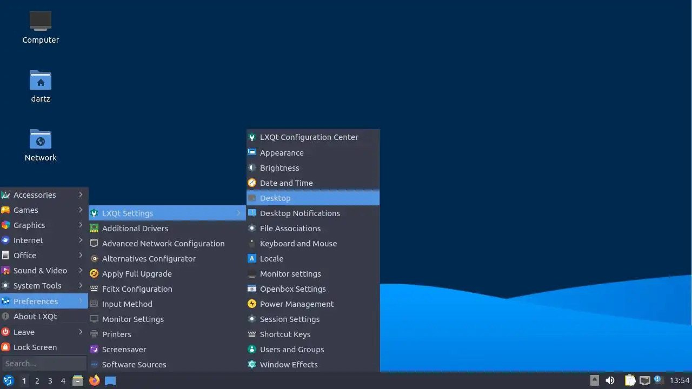
Task: Open Monitor settings above Openbox Settings
Action: pos(313,274)
